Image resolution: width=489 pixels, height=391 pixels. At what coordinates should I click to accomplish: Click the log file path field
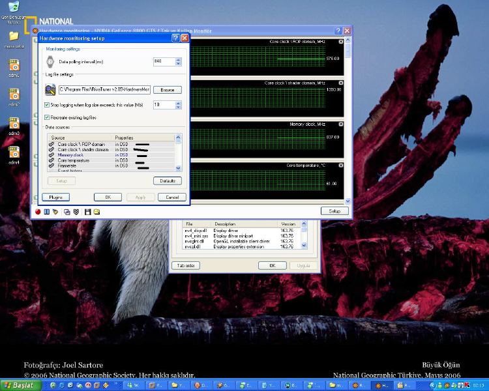click(x=104, y=90)
